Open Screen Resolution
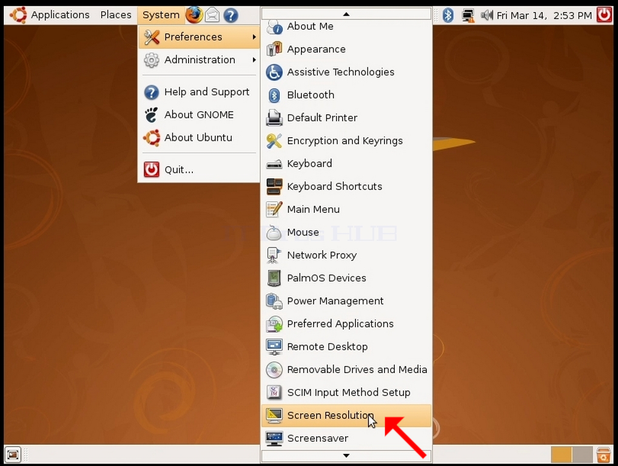The image size is (618, 466). point(346,416)
